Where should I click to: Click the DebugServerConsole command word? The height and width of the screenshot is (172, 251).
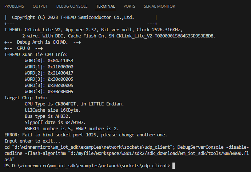tap(200, 147)
